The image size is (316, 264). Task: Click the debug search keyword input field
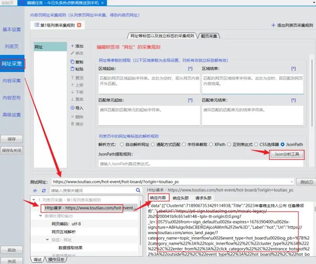point(93,190)
